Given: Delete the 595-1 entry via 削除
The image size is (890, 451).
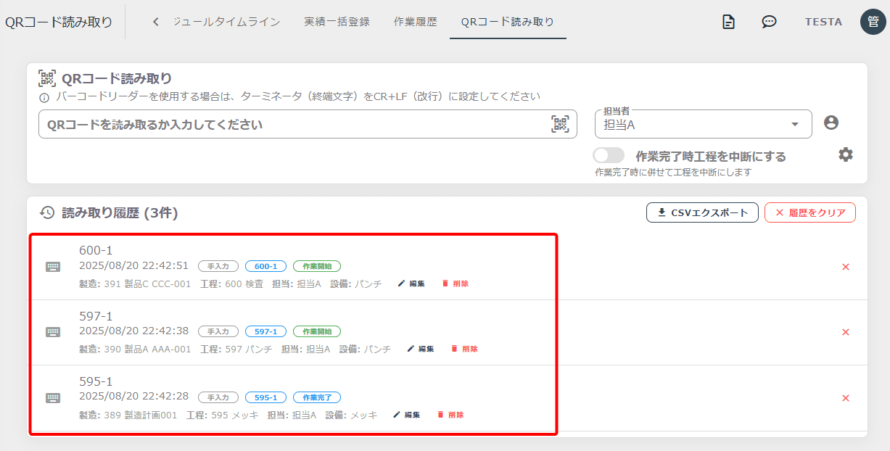Looking at the screenshot, I should 450,415.
